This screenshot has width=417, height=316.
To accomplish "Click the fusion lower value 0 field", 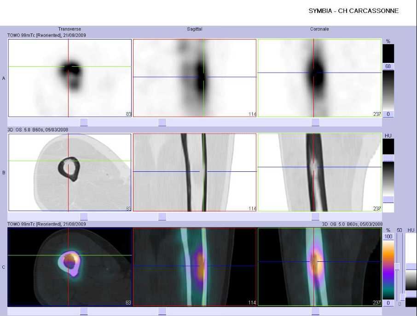I will 388,303.
